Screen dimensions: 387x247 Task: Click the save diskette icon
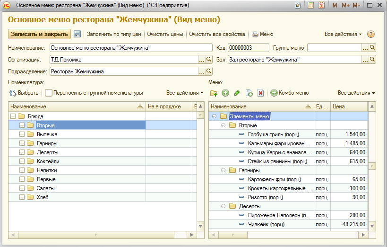click(77, 34)
